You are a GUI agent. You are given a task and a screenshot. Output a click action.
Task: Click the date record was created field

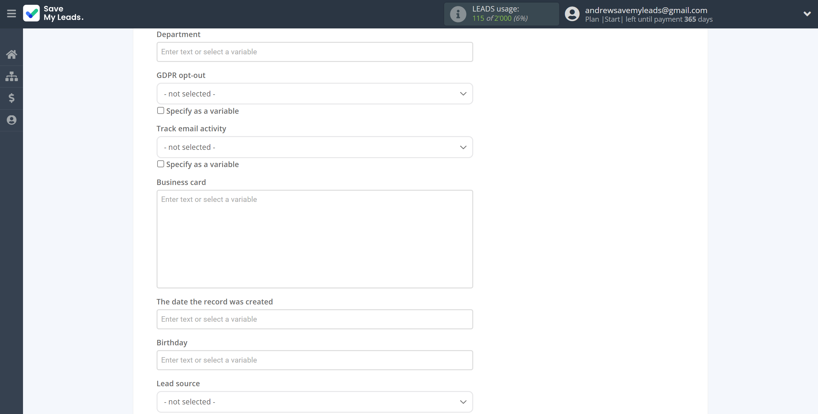coord(315,319)
